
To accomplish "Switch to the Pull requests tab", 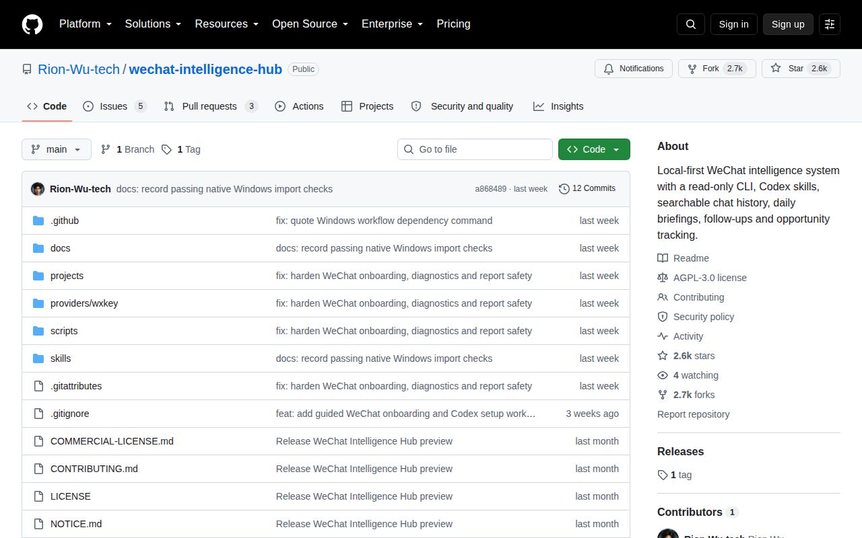I will (211, 106).
